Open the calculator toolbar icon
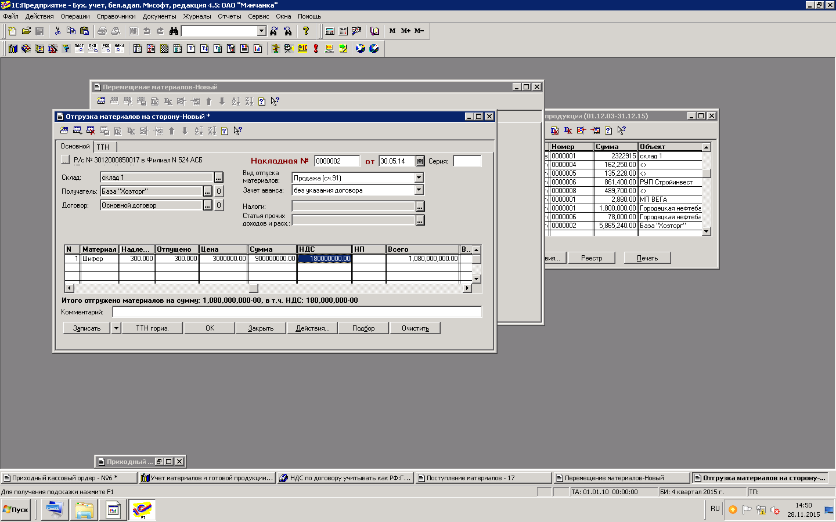The height and width of the screenshot is (522, 836). pyautogui.click(x=330, y=31)
